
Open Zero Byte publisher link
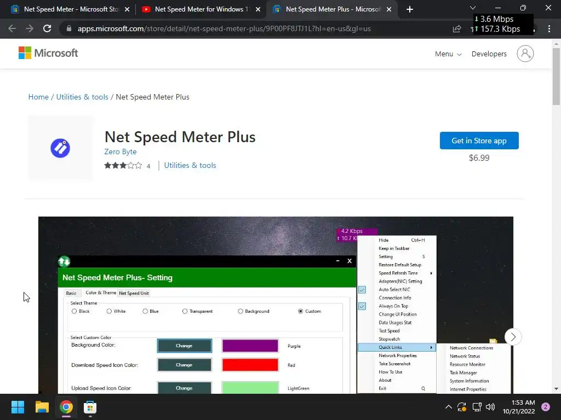point(120,151)
